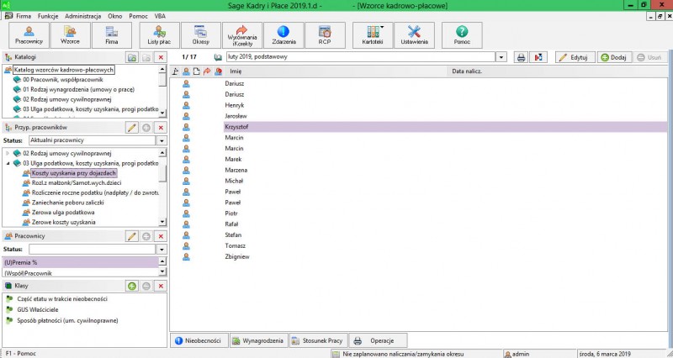
Task: Click the book icon before the period field
Action: pos(218,57)
